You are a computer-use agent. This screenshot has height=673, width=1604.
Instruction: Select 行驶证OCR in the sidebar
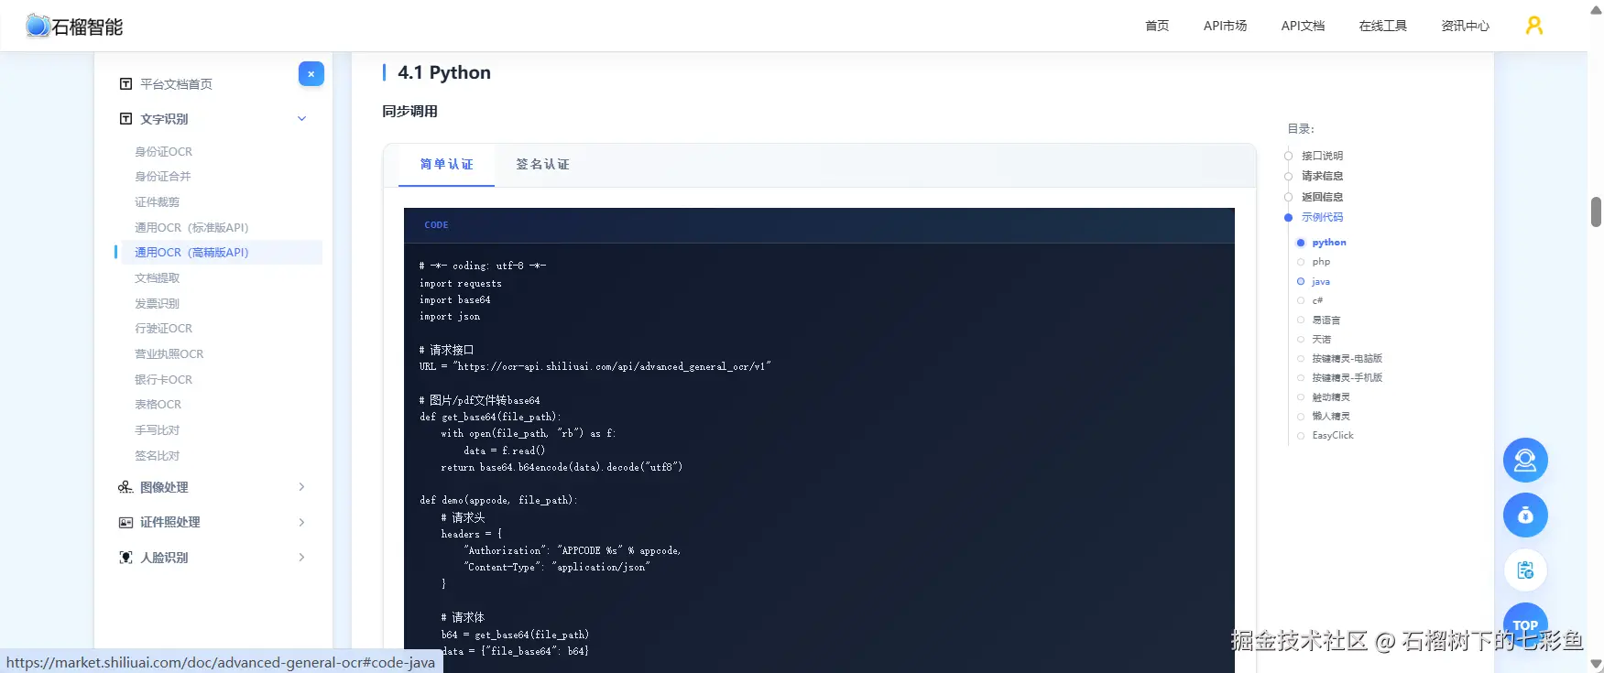click(x=164, y=329)
